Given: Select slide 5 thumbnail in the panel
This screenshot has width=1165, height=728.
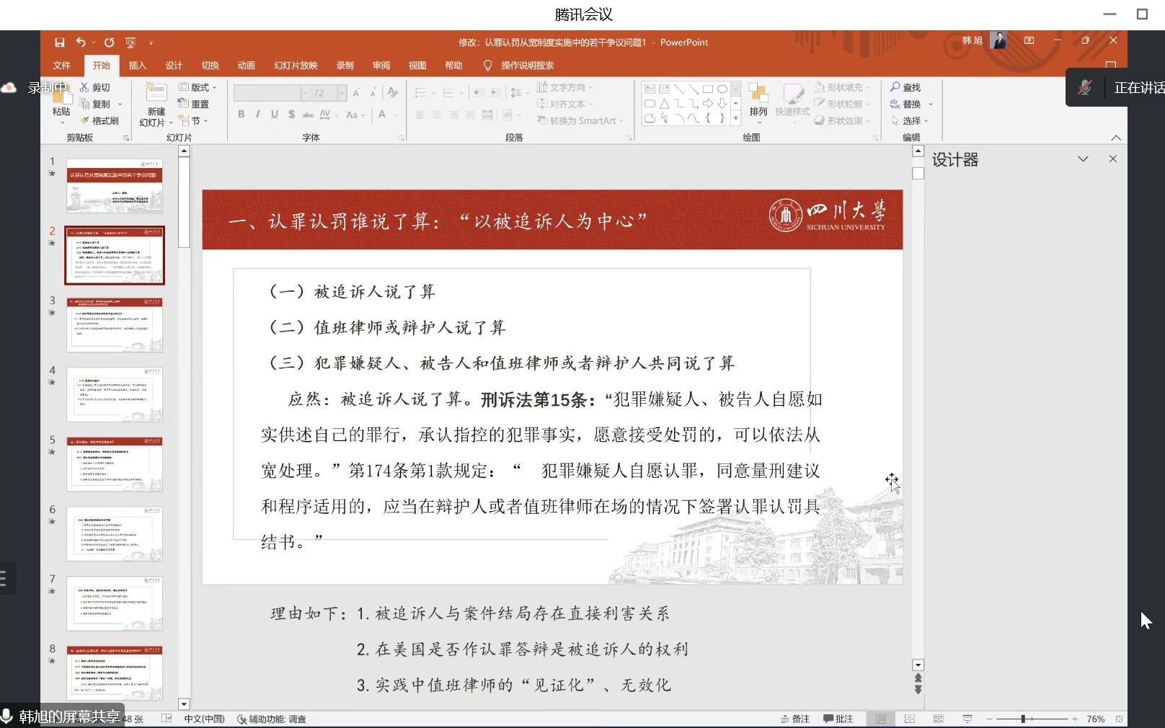Looking at the screenshot, I should tap(115, 464).
